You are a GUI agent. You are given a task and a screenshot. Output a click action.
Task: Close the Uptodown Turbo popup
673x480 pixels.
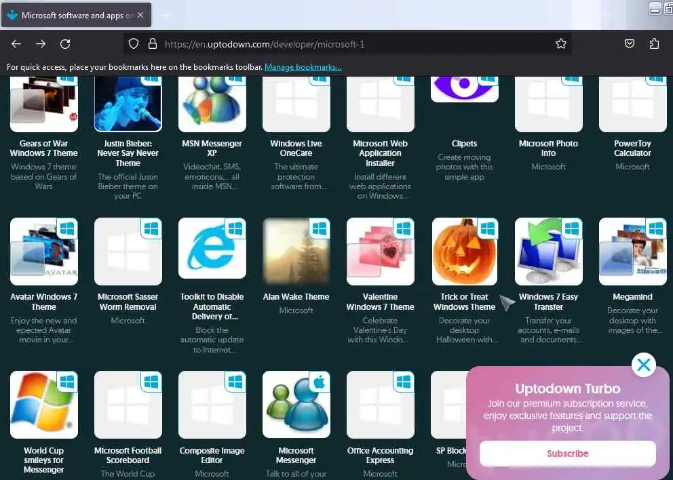point(643,365)
